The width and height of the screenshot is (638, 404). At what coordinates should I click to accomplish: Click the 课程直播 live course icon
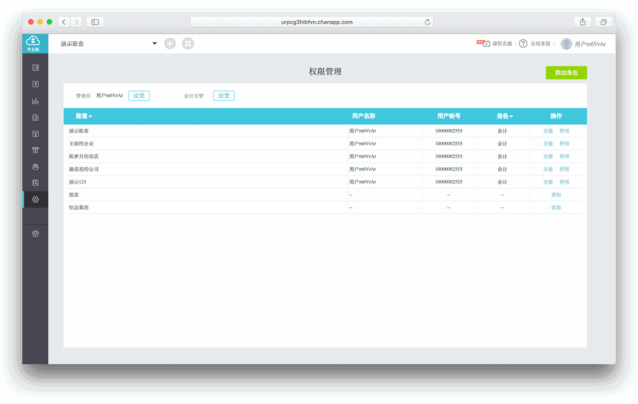(x=483, y=44)
